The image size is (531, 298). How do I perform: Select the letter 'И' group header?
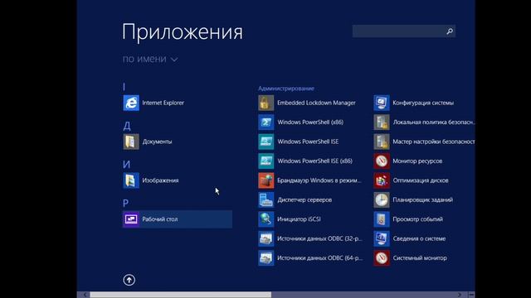coord(126,165)
